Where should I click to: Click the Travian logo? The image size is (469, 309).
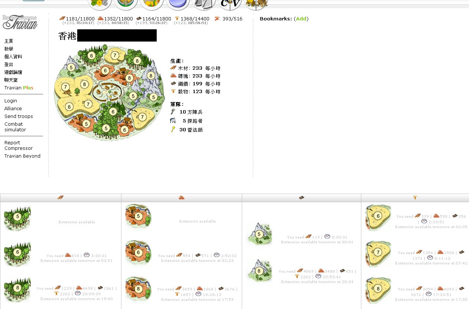pos(20,22)
